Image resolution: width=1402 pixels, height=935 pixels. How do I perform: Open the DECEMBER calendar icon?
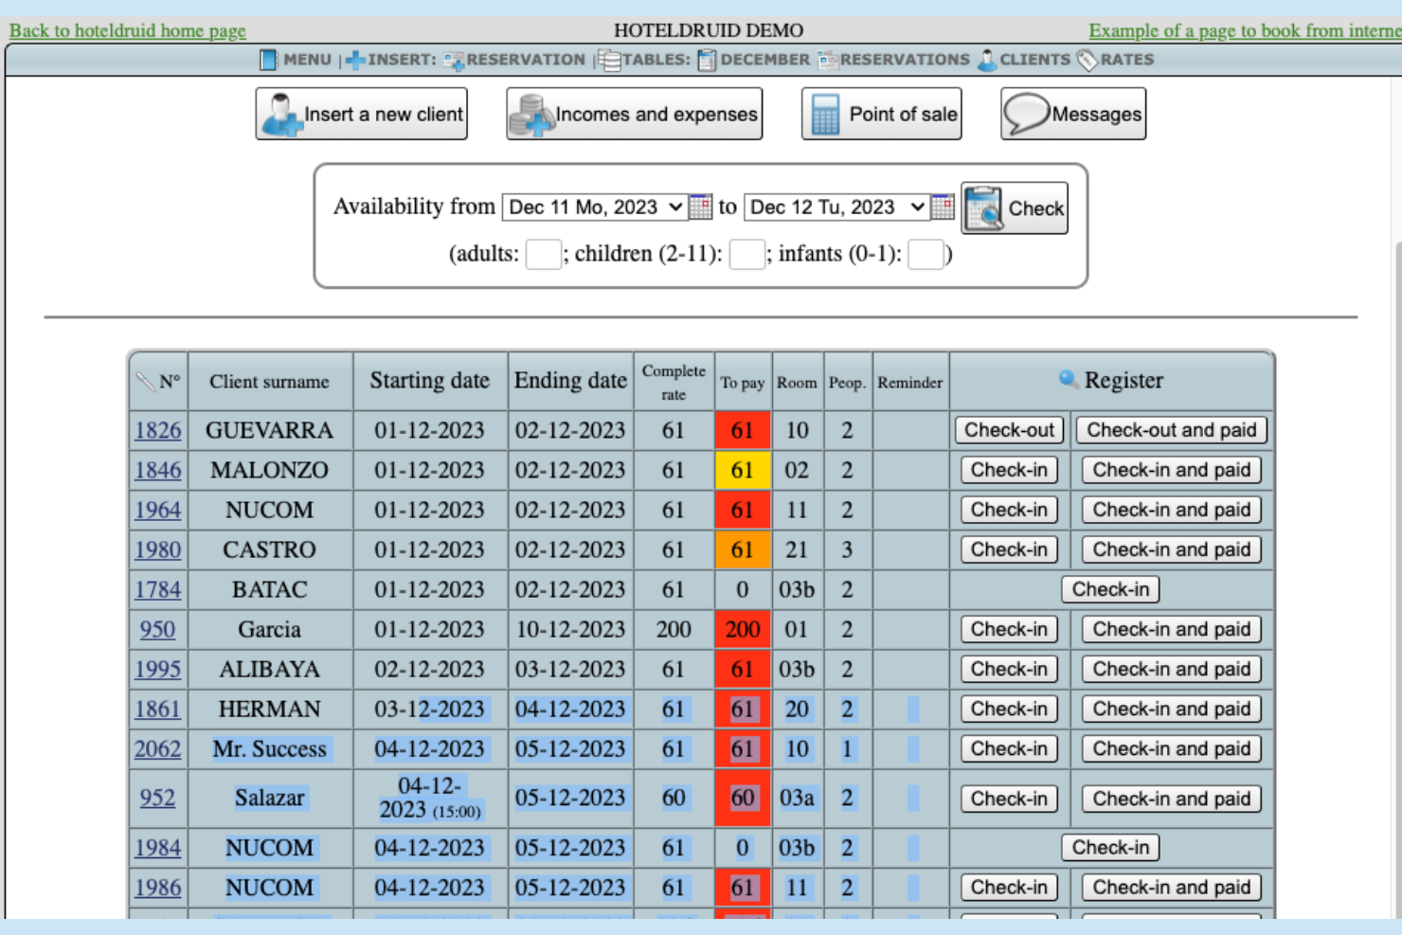coord(703,59)
